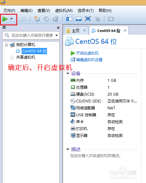This screenshot has width=146, height=183.
Task: Open the snapshot manager icon
Action: tap(55, 19)
